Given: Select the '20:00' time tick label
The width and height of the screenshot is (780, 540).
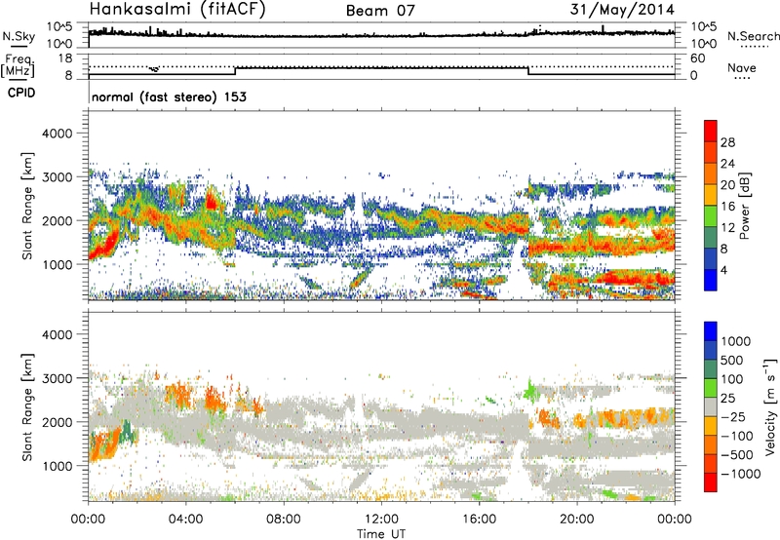Looking at the screenshot, I should tap(577, 520).
